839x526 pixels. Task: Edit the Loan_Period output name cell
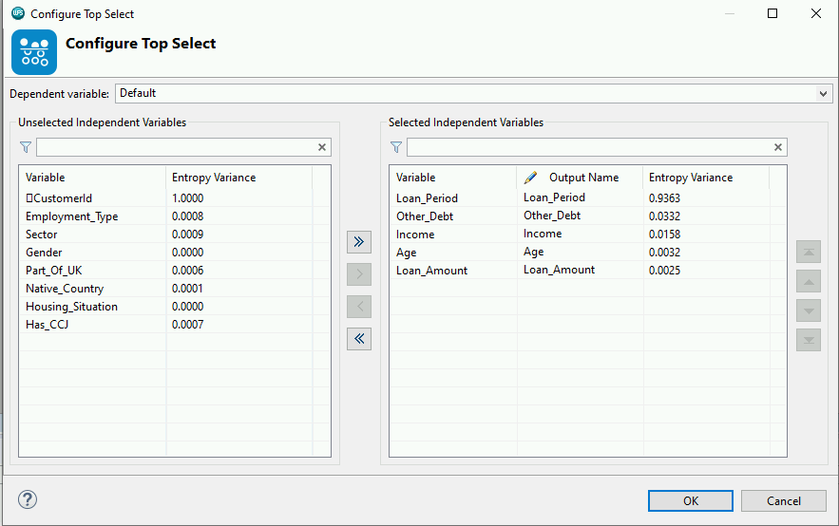tap(580, 197)
